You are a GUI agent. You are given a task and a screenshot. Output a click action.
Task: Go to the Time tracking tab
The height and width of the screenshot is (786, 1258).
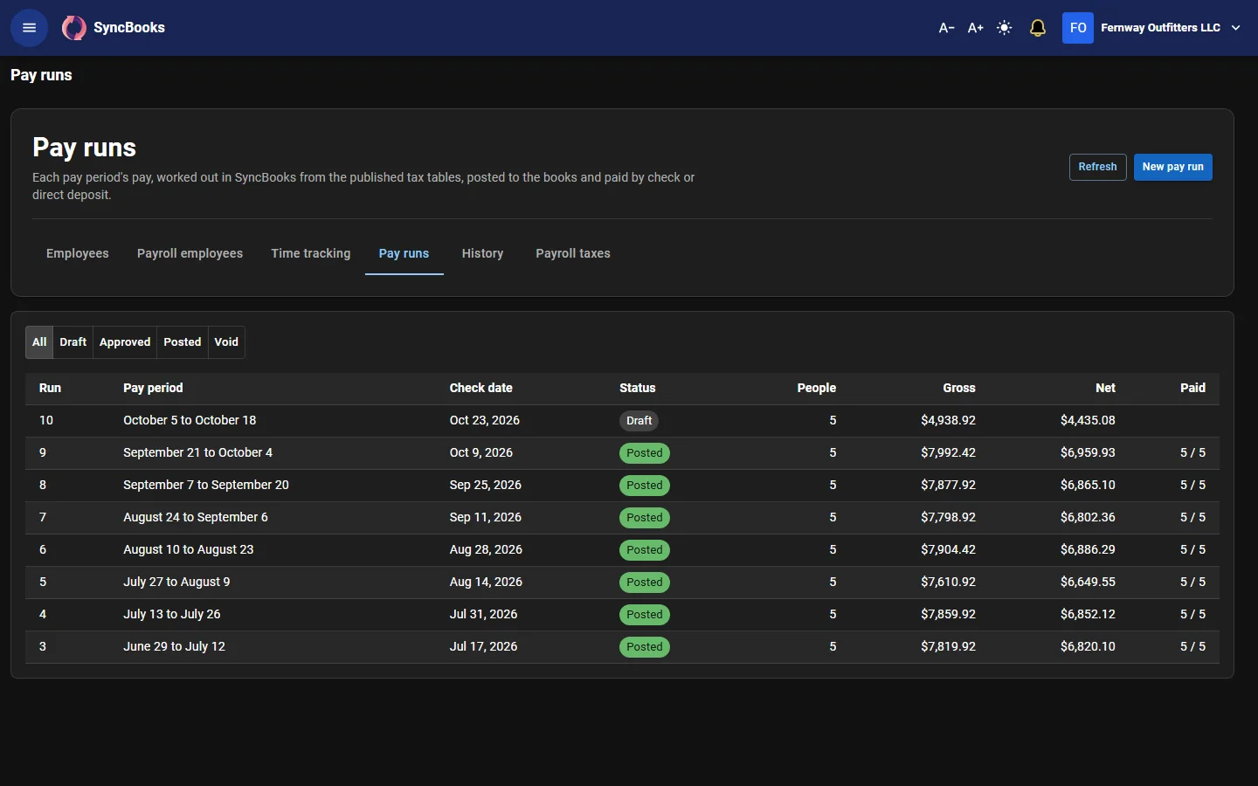tap(311, 253)
